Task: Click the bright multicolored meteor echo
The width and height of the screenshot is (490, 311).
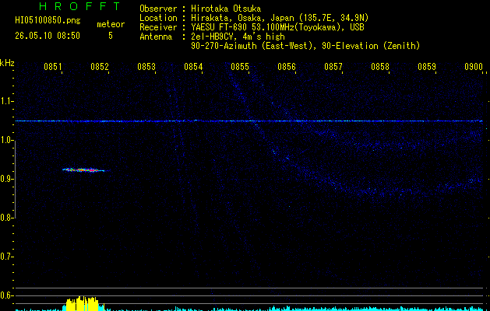Action: (x=86, y=170)
